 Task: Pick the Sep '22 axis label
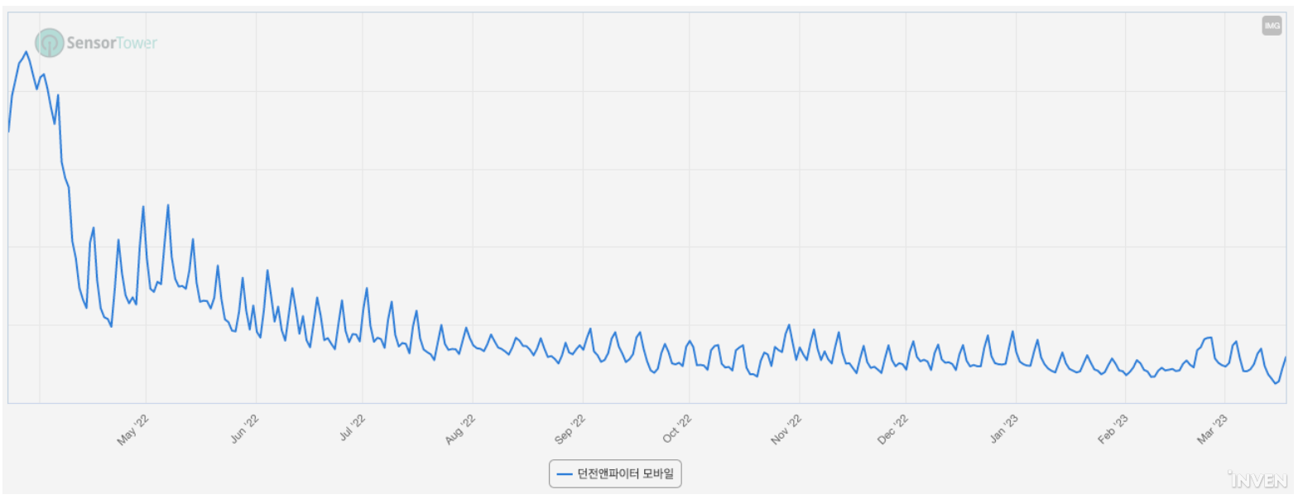(570, 430)
